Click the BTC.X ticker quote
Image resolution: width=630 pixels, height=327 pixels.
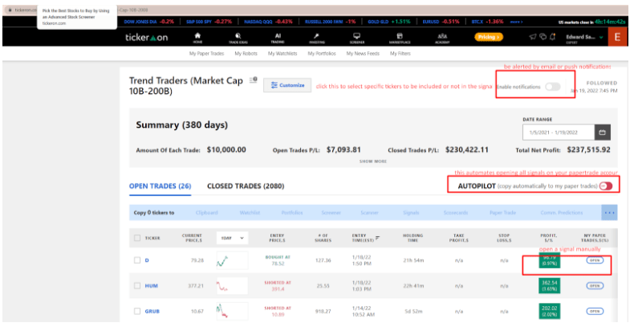pyautogui.click(x=487, y=22)
